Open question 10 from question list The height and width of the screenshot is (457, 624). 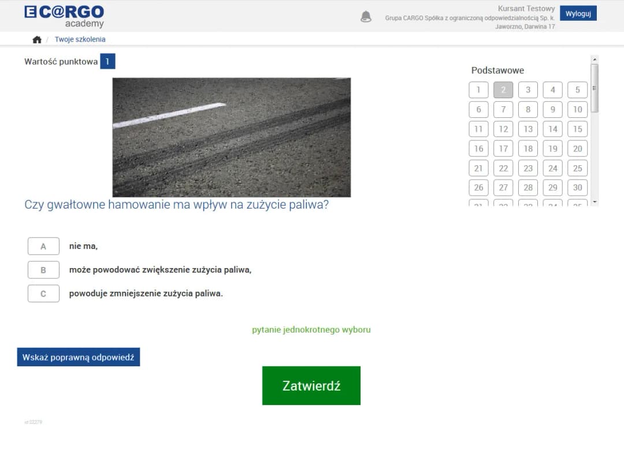pos(578,110)
